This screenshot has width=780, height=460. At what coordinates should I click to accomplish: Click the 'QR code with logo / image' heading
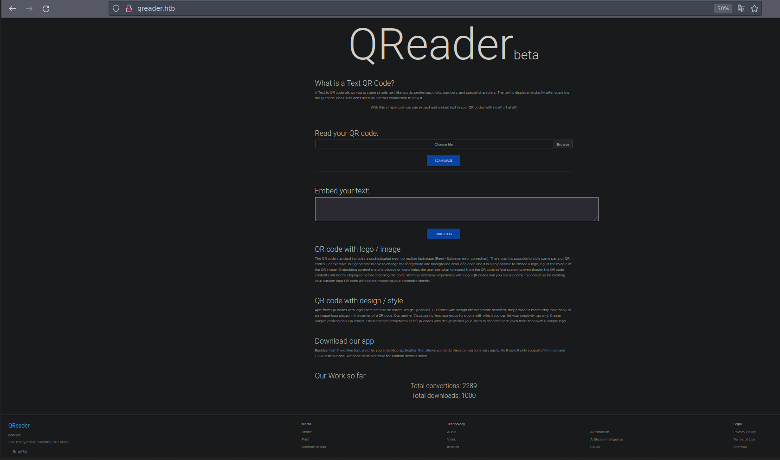tap(358, 249)
